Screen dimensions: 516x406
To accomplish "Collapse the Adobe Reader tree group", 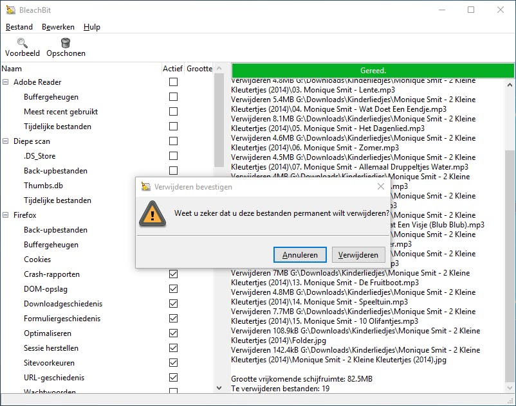I will [6, 82].
